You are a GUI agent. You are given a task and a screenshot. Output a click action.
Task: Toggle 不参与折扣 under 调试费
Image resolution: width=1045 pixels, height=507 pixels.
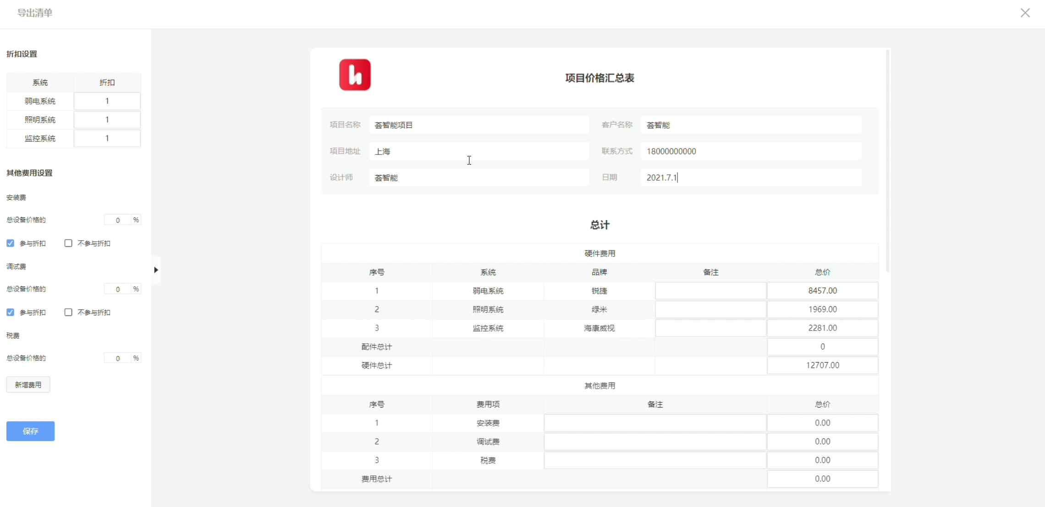pos(68,313)
